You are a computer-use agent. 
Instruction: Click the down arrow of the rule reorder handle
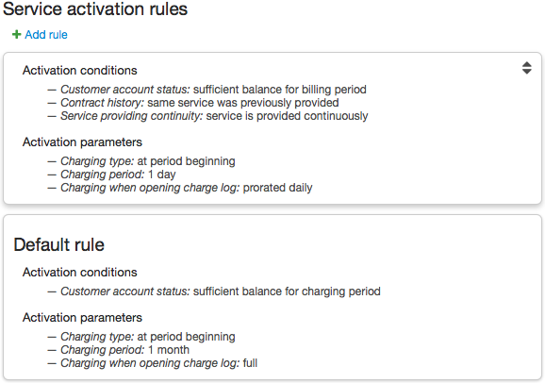526,72
